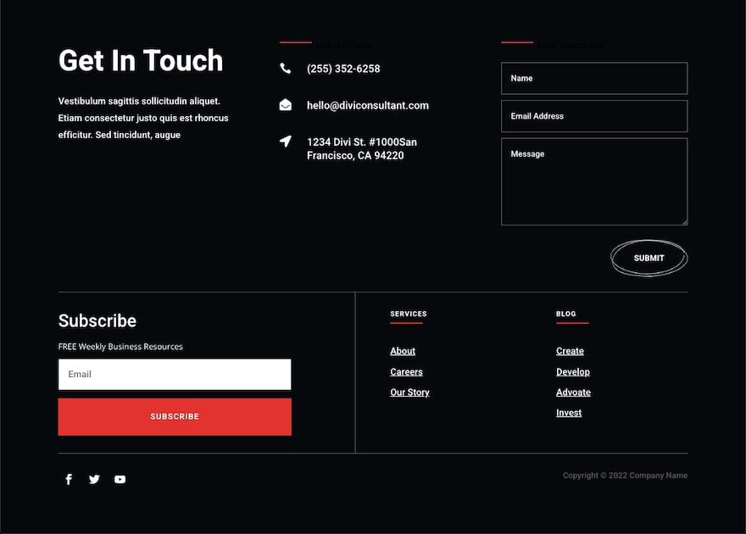Open the Create blog link

point(570,351)
